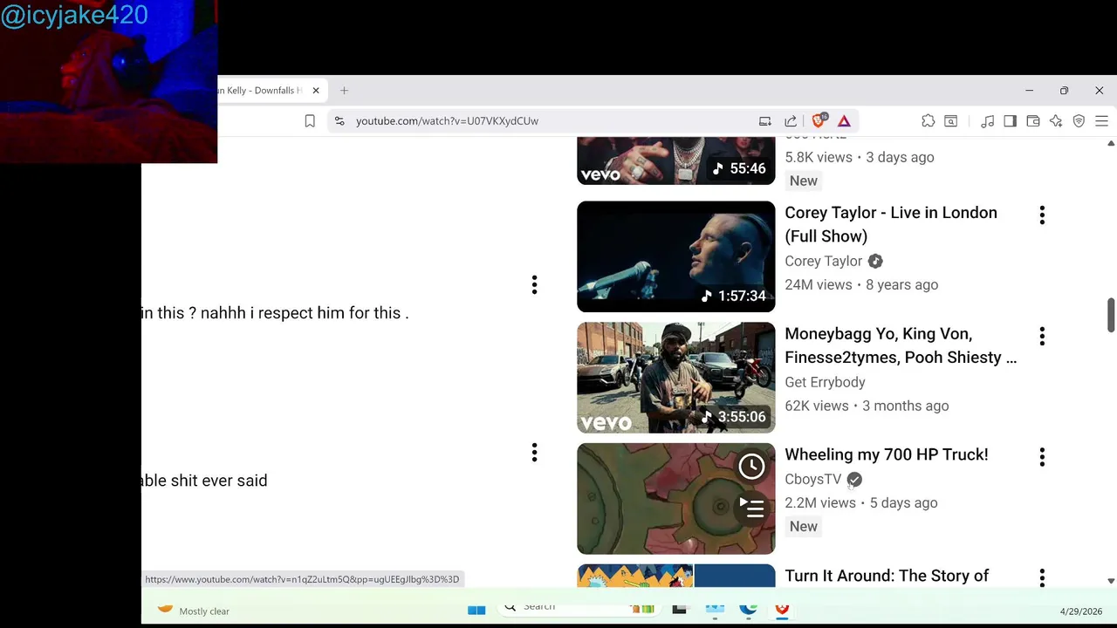
Task: Click the scrollbar up arrow
Action: [1110, 142]
